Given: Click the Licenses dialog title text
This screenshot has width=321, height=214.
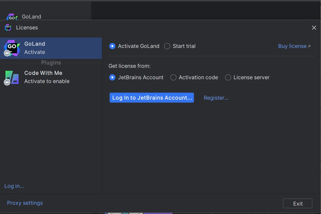Looking at the screenshot, I should click(x=27, y=28).
